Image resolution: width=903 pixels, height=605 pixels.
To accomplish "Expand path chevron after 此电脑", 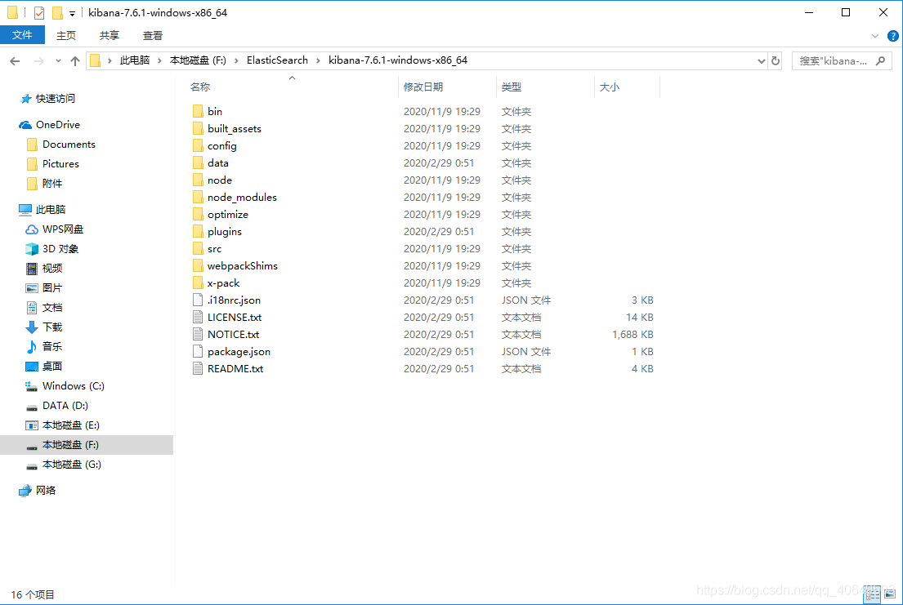I will coord(159,60).
